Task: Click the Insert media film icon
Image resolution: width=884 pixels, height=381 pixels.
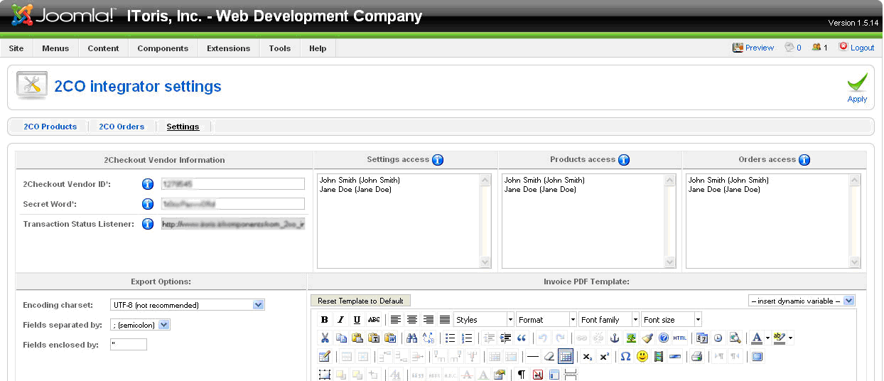Action: coord(659,357)
